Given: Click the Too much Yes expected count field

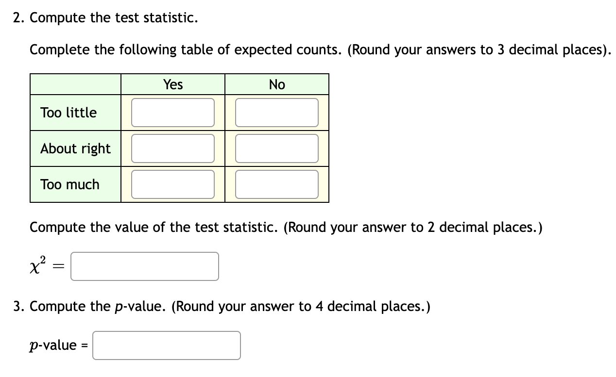Looking at the screenshot, I should click(173, 184).
